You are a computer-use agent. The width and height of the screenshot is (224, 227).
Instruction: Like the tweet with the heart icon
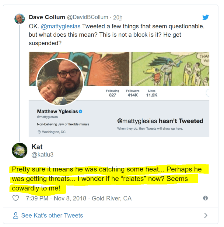coord(16,198)
